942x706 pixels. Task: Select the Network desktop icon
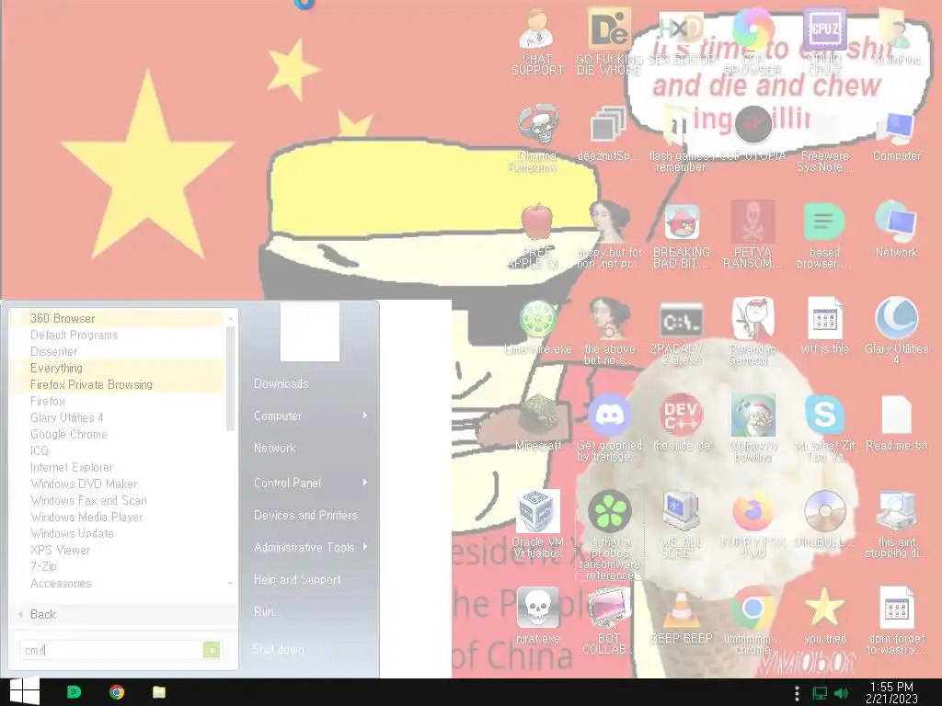tap(896, 230)
